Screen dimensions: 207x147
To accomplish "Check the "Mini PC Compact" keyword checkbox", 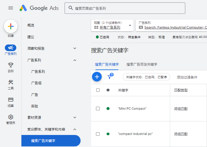I will coord(98,109).
